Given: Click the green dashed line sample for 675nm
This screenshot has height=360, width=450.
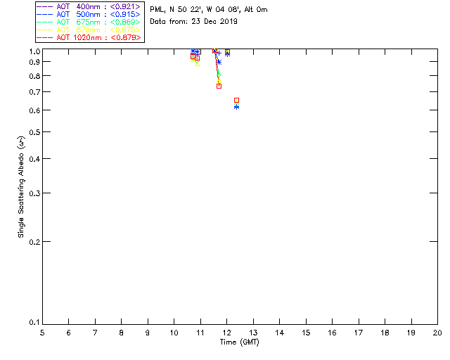Looking at the screenshot, I should [x=44, y=22].
